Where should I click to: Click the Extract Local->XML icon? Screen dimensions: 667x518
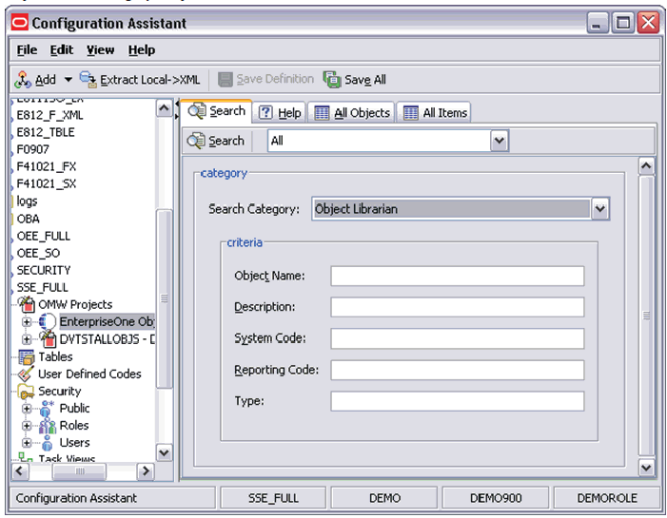coord(88,80)
